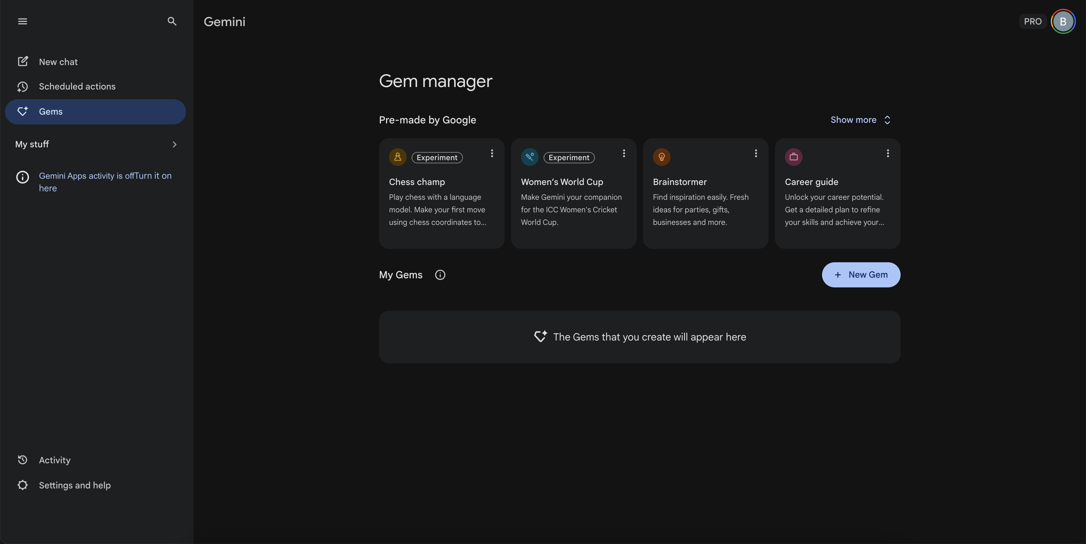Viewport: 1086px width, 544px height.
Task: Open more options for Career guide
Action: tap(887, 153)
